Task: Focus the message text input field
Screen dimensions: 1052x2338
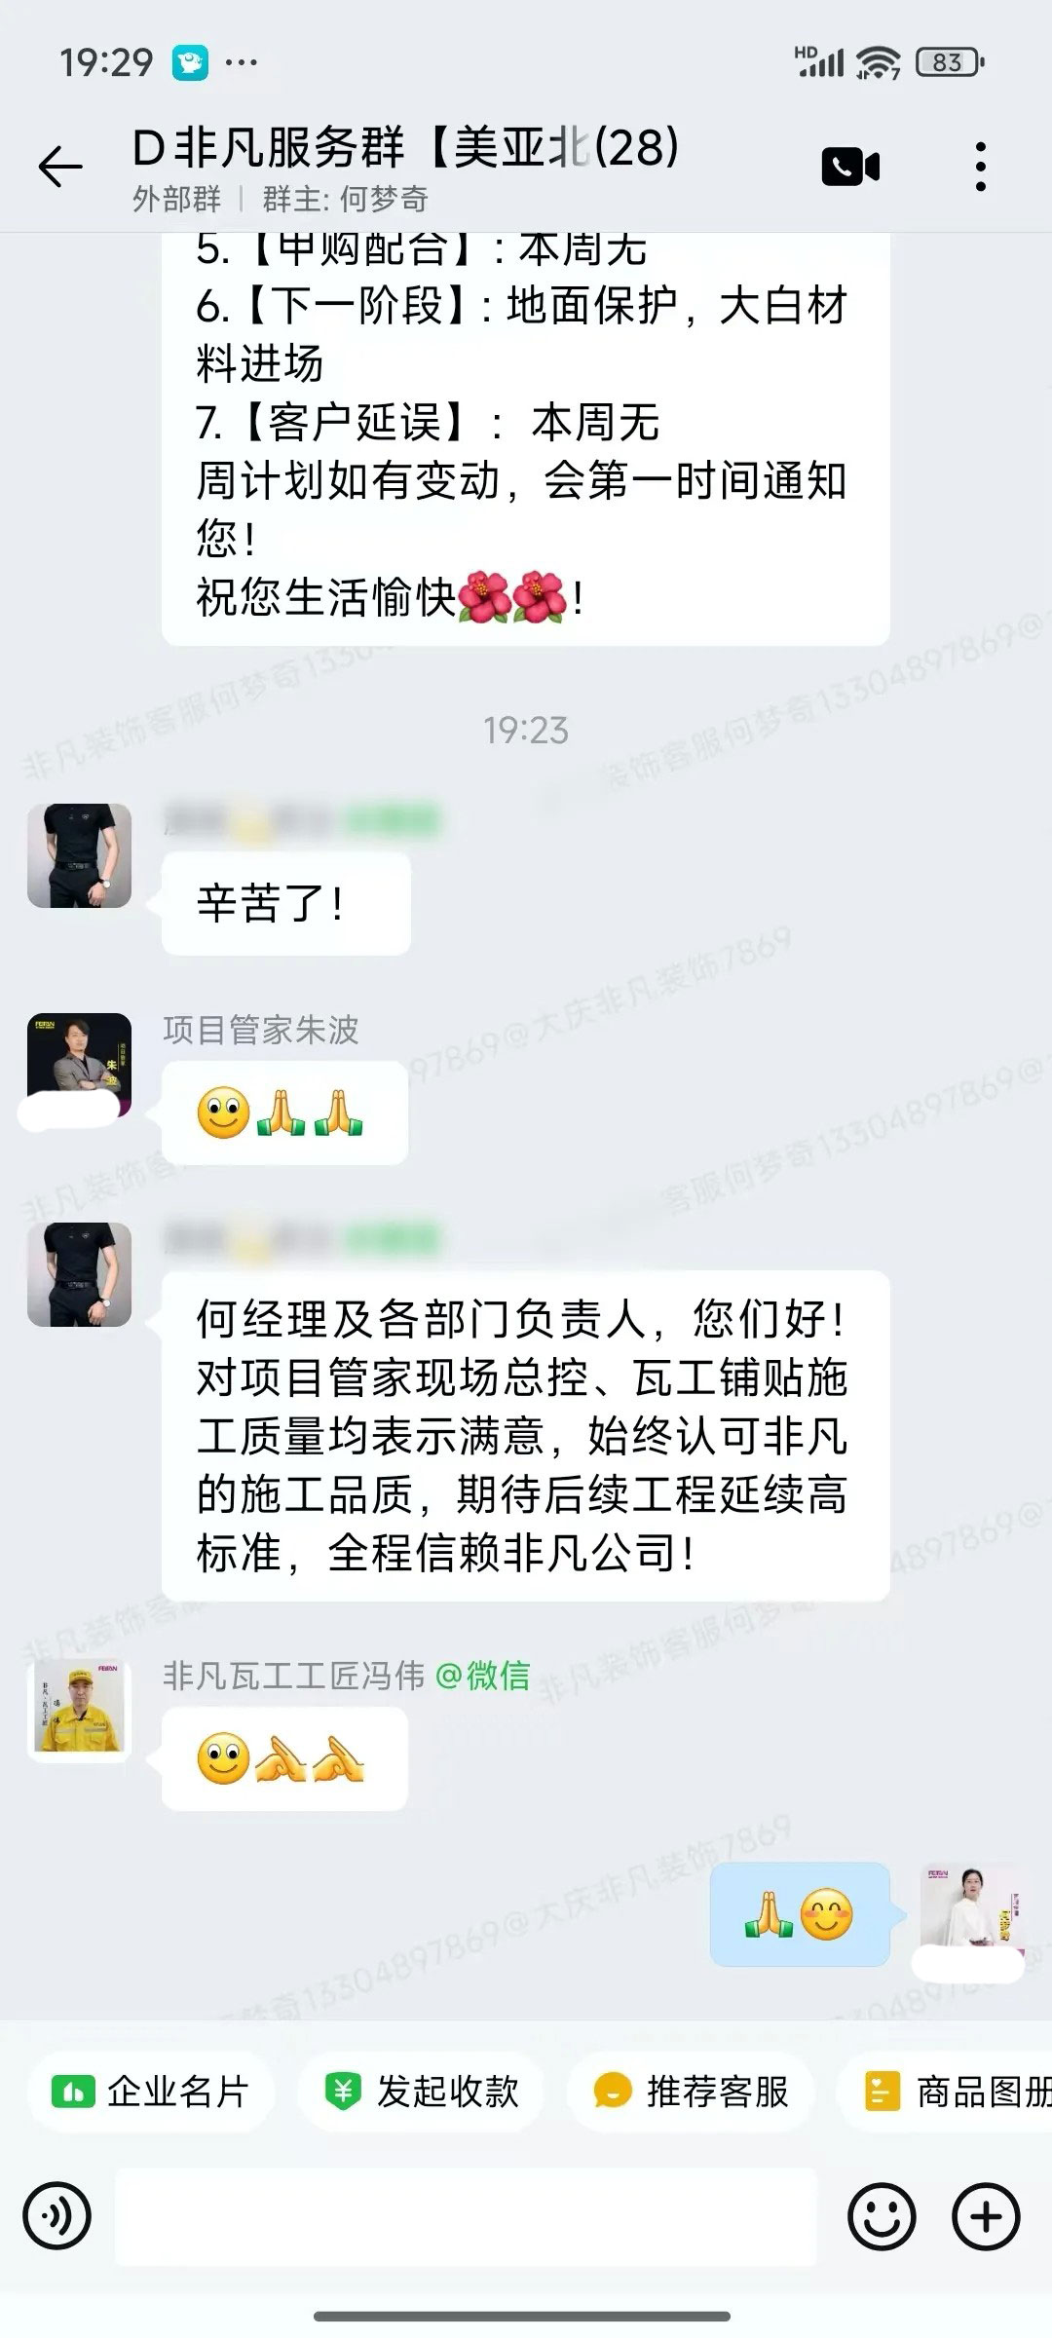Action: [x=466, y=2216]
